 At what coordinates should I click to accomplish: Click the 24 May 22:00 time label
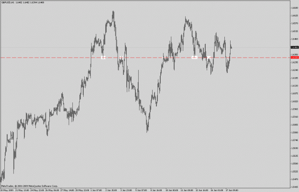37,190
